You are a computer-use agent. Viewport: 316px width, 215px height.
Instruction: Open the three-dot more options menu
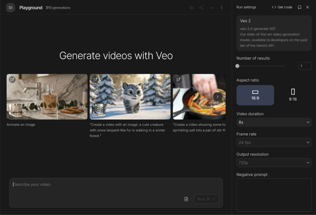222,8
